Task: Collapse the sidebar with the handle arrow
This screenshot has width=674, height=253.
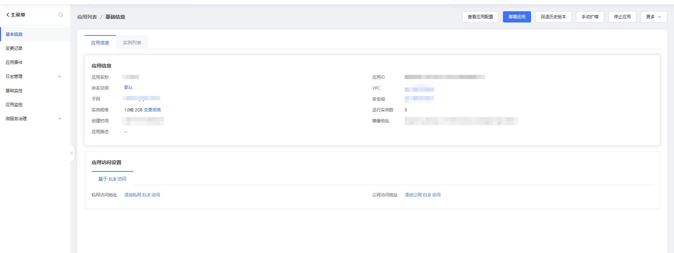Action: click(x=72, y=153)
